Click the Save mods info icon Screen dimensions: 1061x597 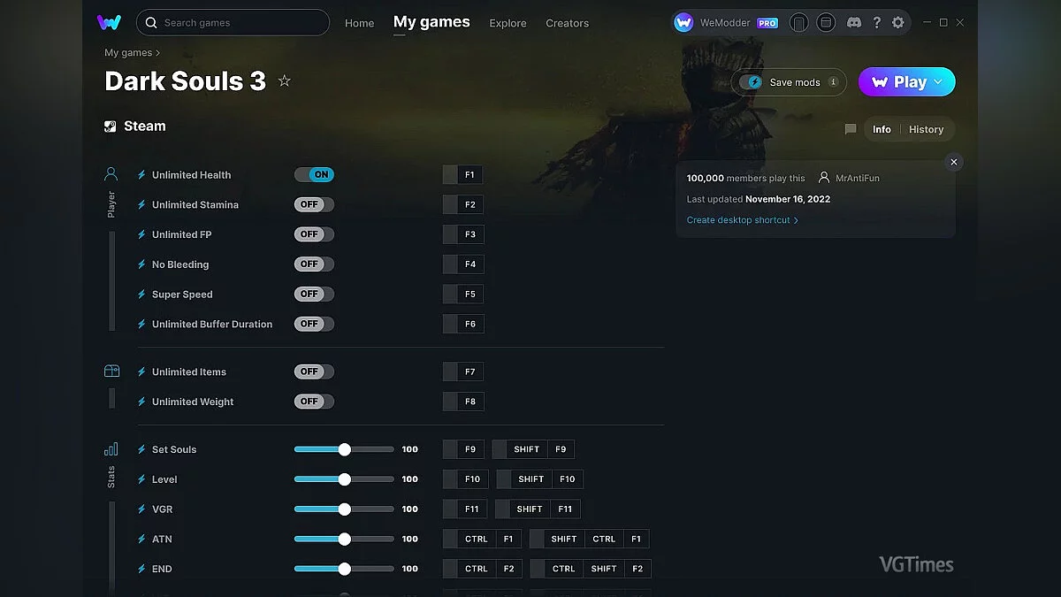(833, 82)
